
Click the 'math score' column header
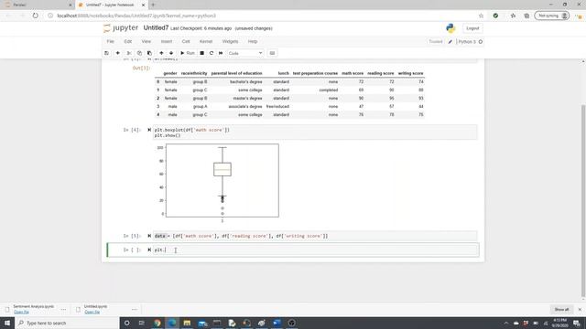(353, 73)
